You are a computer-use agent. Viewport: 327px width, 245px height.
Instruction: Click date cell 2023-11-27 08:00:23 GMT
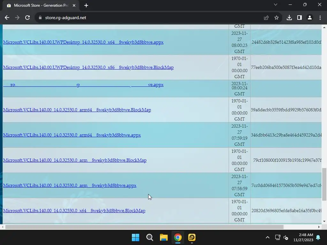point(240,42)
